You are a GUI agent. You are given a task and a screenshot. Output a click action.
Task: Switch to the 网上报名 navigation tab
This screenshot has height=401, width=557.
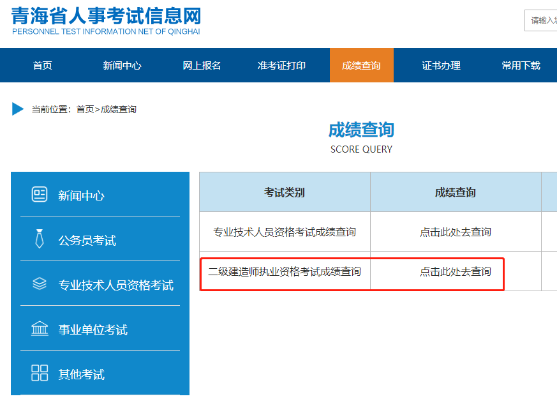(203, 64)
